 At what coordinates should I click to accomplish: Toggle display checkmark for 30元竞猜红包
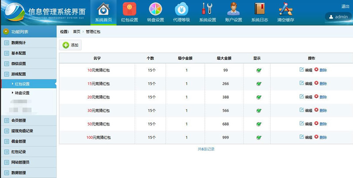pyautogui.click(x=259, y=111)
